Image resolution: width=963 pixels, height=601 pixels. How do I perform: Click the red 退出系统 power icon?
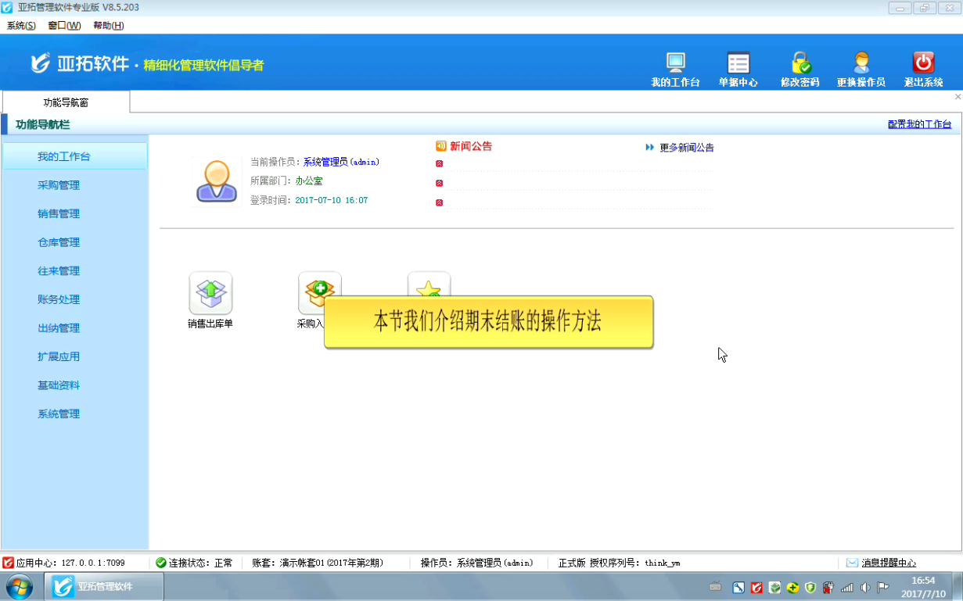pyautogui.click(x=923, y=64)
